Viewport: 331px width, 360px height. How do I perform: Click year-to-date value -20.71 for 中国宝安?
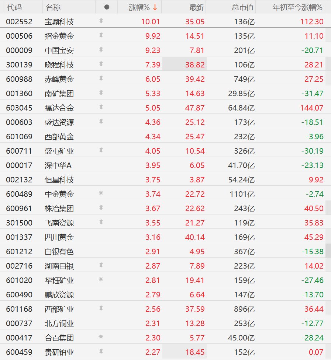313,50
